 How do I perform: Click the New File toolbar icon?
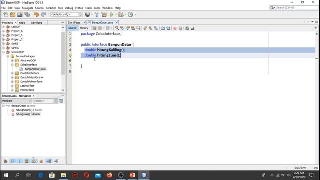pos(6,14)
